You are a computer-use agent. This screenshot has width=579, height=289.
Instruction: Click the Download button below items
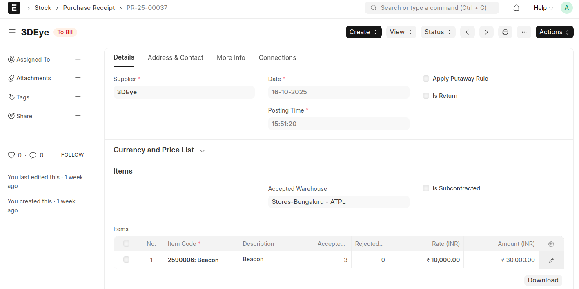pos(543,280)
